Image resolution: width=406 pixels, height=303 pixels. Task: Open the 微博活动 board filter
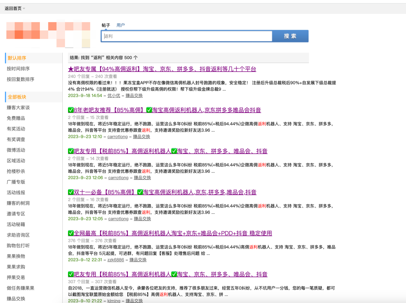pyautogui.click(x=16, y=150)
